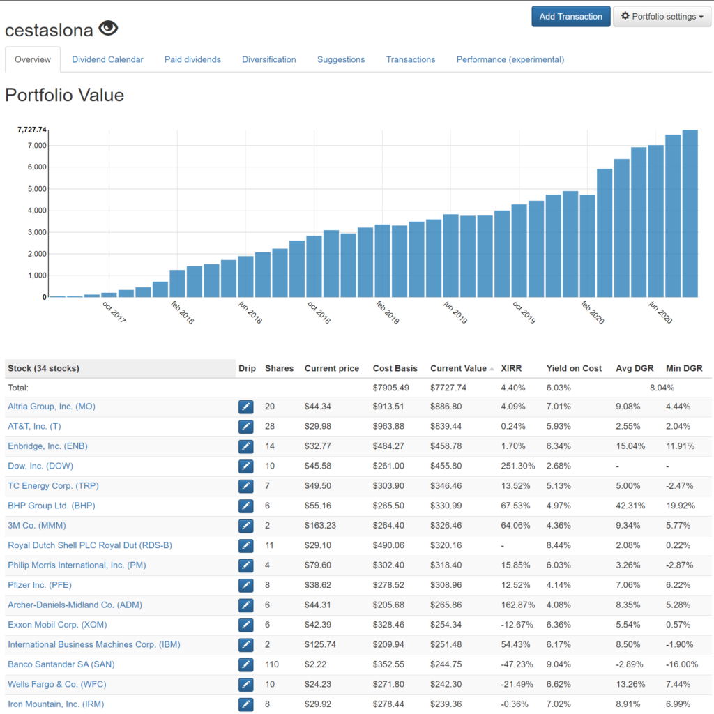
Task: Switch to Overview tab
Action: [33, 60]
